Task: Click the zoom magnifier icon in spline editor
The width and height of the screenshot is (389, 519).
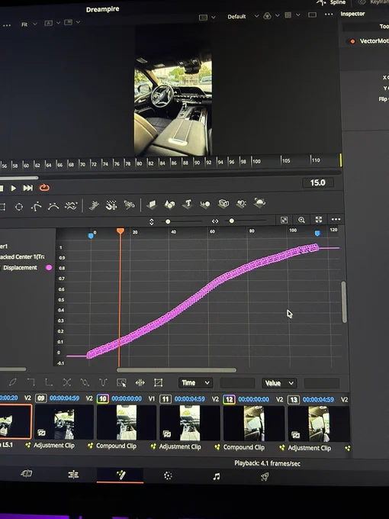Action: (x=301, y=220)
